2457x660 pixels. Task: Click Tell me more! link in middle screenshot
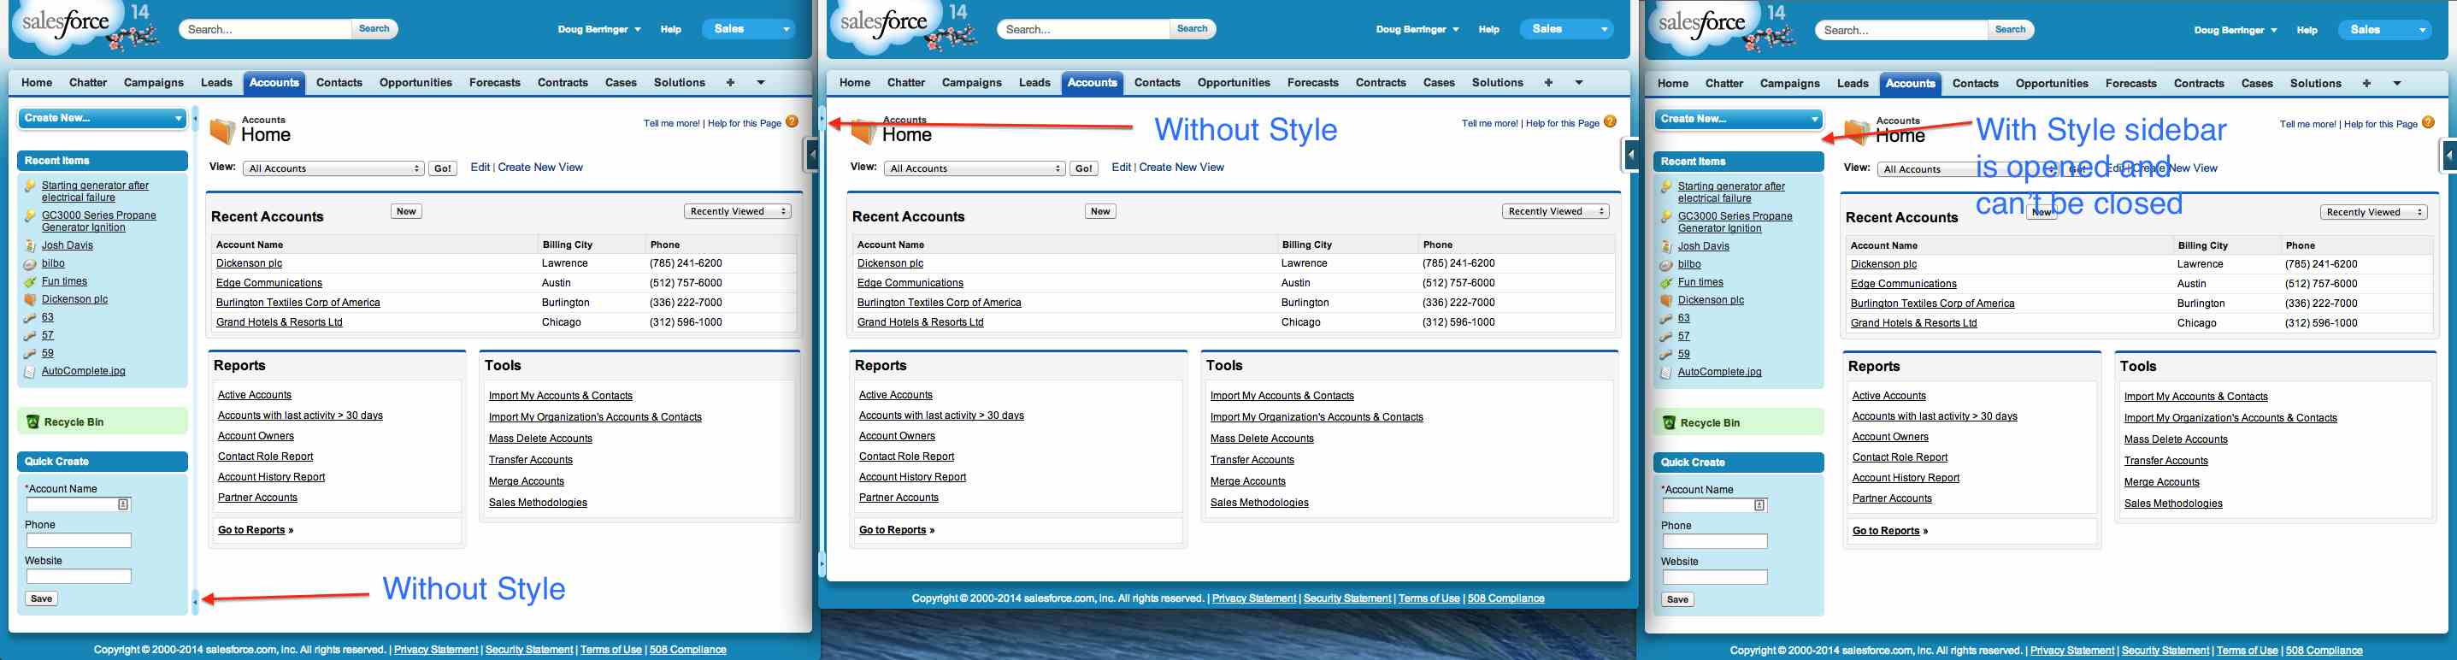[x=1490, y=124]
